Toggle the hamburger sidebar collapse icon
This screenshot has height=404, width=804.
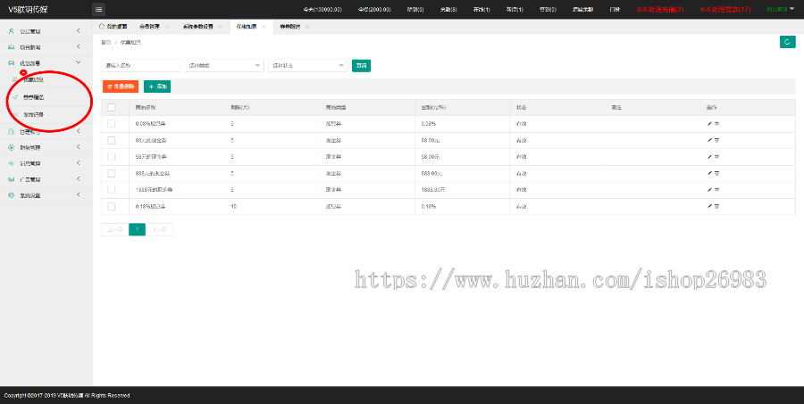[98, 9]
